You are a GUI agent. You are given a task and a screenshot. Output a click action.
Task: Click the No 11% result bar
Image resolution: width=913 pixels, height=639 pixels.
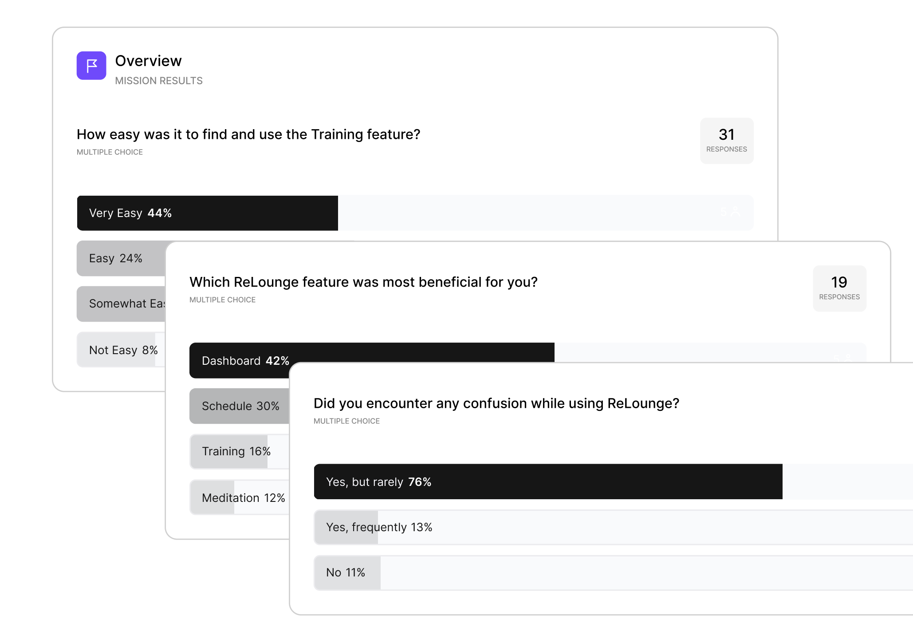coord(613,572)
